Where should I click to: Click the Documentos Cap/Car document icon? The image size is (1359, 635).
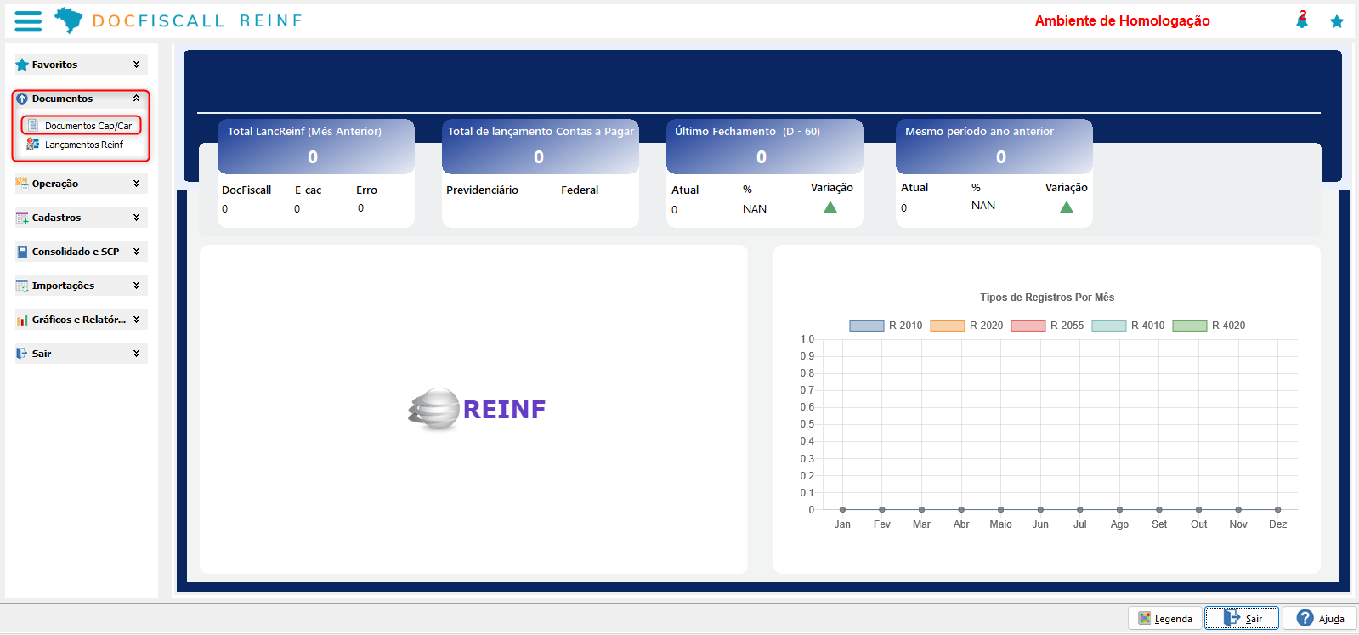click(x=33, y=125)
